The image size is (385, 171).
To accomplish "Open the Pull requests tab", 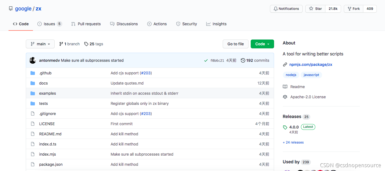I will [x=86, y=24].
